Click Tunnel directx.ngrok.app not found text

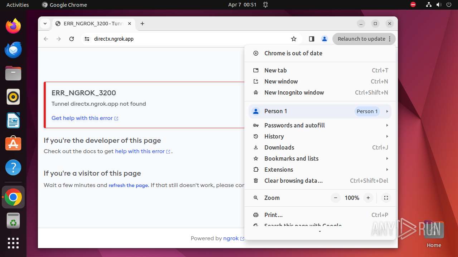[x=99, y=104]
